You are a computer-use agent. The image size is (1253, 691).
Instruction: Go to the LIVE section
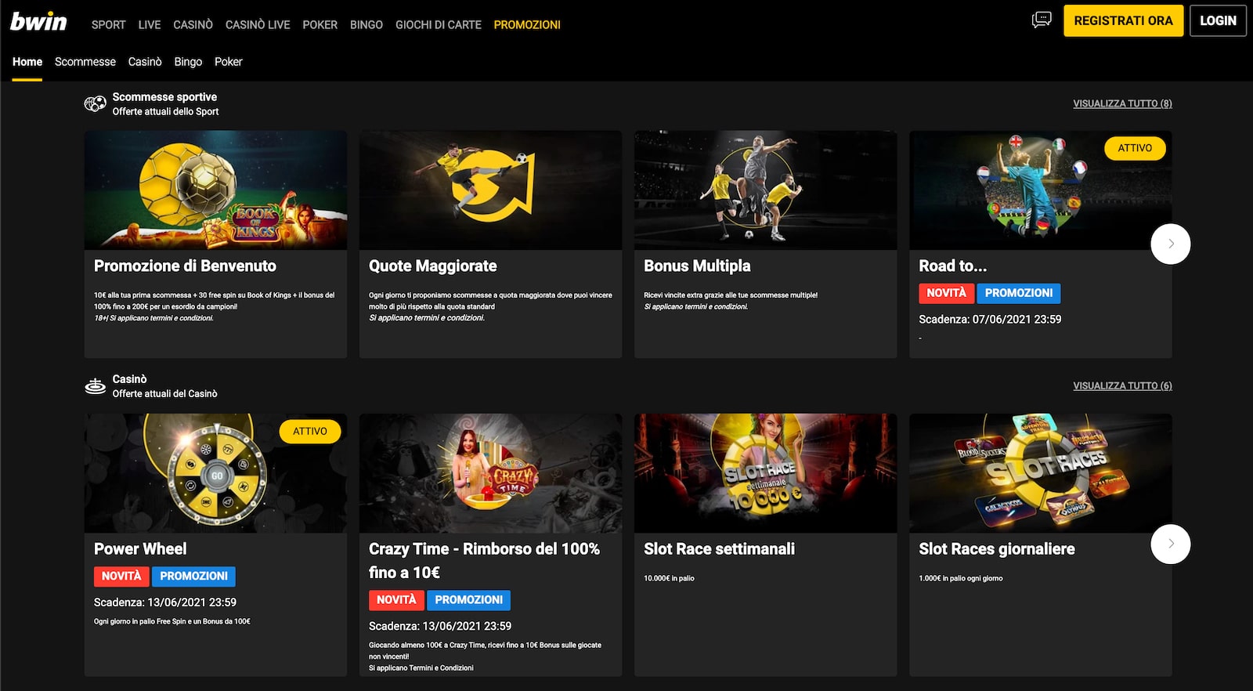150,24
